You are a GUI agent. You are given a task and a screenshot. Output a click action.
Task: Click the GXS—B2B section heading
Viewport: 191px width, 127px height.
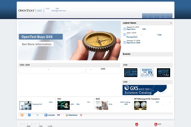point(25,65)
